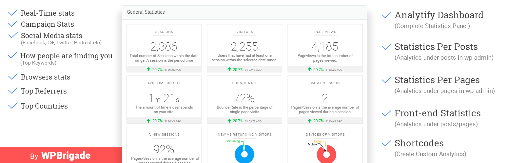Click the Front-end Statistics heading
Screen dimensions: 506x163
point(438,113)
